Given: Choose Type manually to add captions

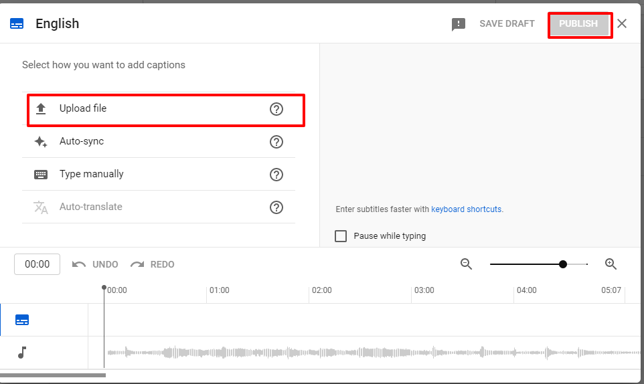Looking at the screenshot, I should click(x=92, y=174).
